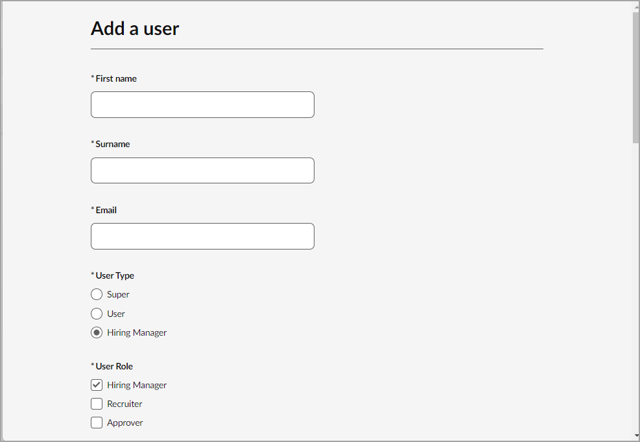Click the scrollbar down arrow
This screenshot has height=442, width=640.
point(635,436)
